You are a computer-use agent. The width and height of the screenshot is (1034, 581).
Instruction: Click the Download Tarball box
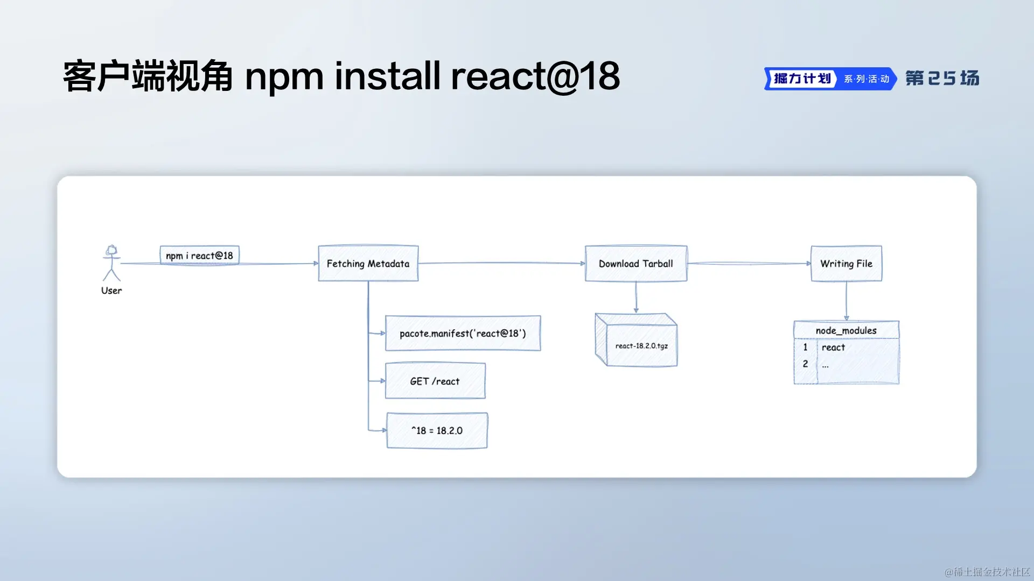(x=636, y=263)
